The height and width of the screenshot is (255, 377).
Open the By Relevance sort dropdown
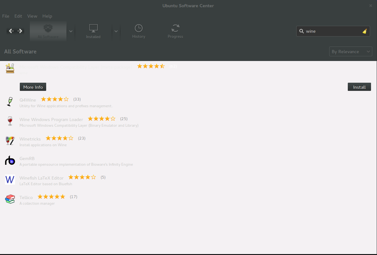click(x=350, y=52)
